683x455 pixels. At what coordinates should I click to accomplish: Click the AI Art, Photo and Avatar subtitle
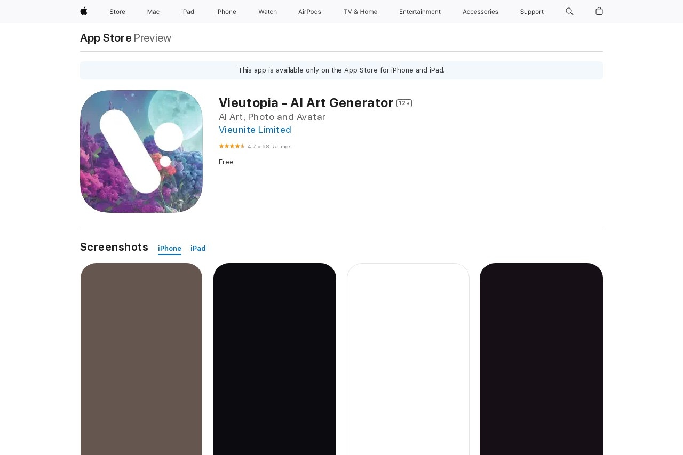tap(272, 117)
